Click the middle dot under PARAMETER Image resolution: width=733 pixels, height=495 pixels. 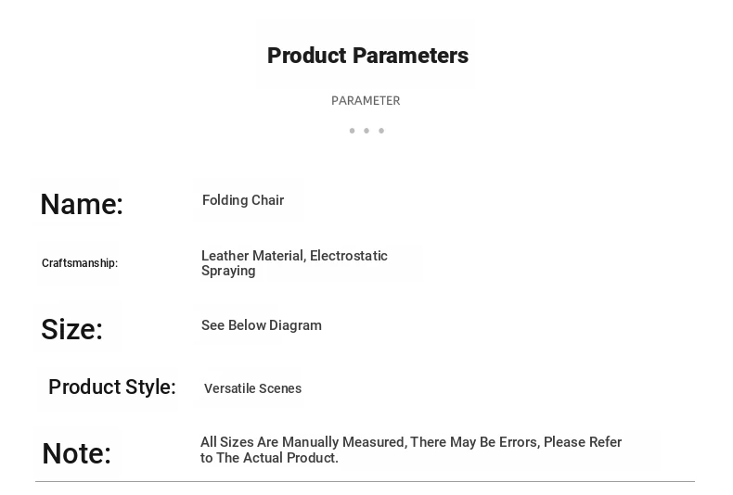pyautogui.click(x=366, y=131)
